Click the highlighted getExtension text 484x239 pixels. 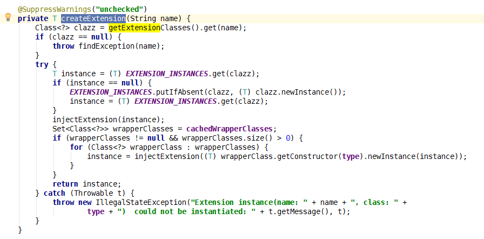coord(135,28)
